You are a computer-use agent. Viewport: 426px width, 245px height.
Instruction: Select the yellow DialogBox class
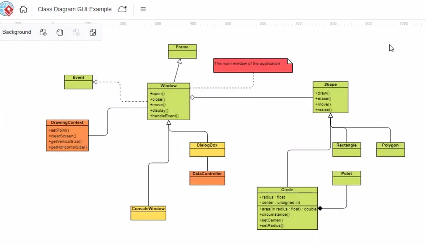point(207,149)
